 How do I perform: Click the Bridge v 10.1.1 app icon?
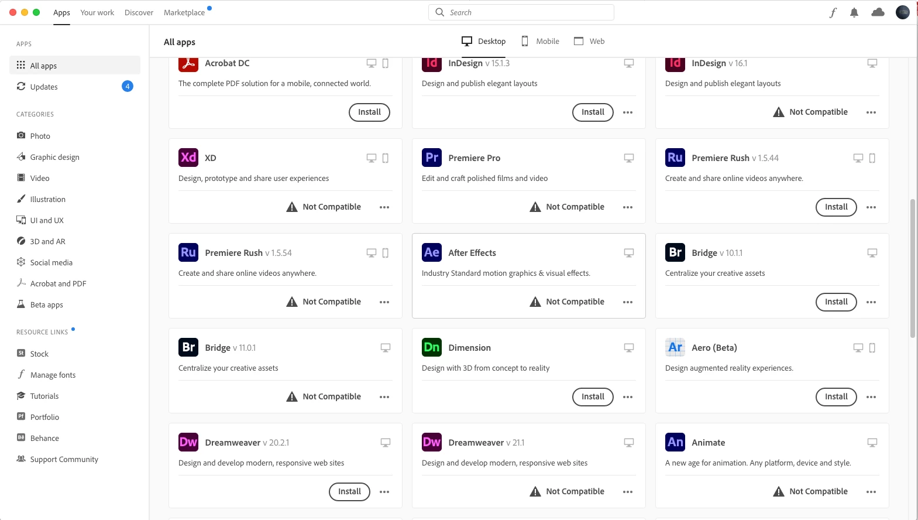(x=675, y=252)
